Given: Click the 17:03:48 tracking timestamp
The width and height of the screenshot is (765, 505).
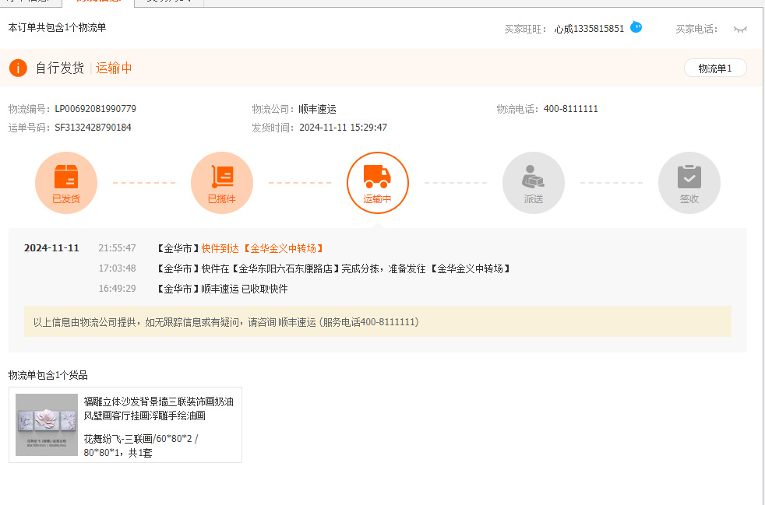Looking at the screenshot, I should click(117, 268).
